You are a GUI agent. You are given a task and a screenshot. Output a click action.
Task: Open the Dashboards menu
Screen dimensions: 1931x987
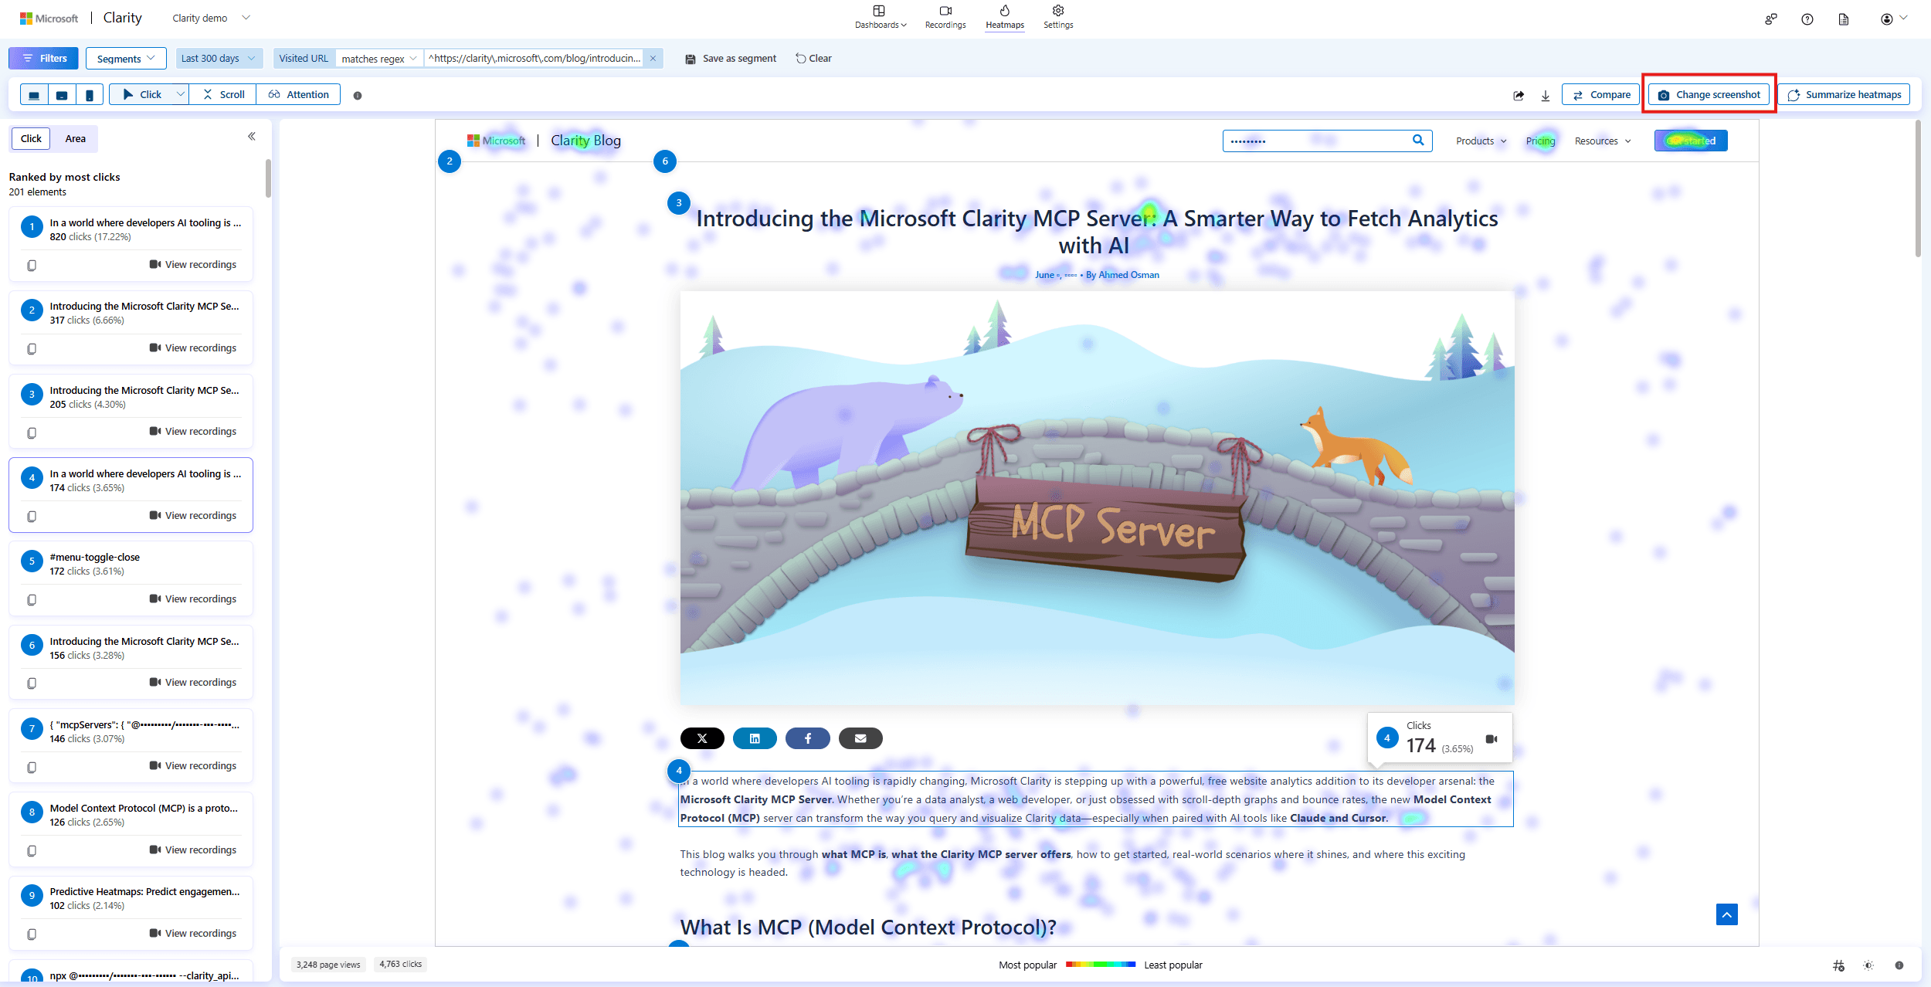880,17
